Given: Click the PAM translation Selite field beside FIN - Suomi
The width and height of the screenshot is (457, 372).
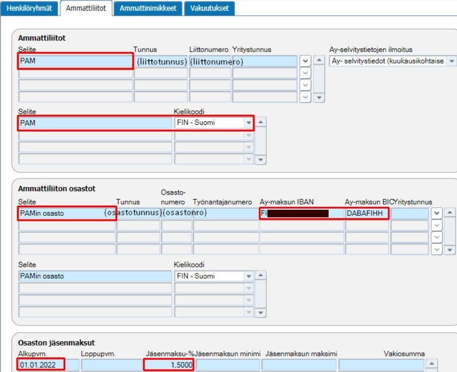Looking at the screenshot, I should (96, 123).
